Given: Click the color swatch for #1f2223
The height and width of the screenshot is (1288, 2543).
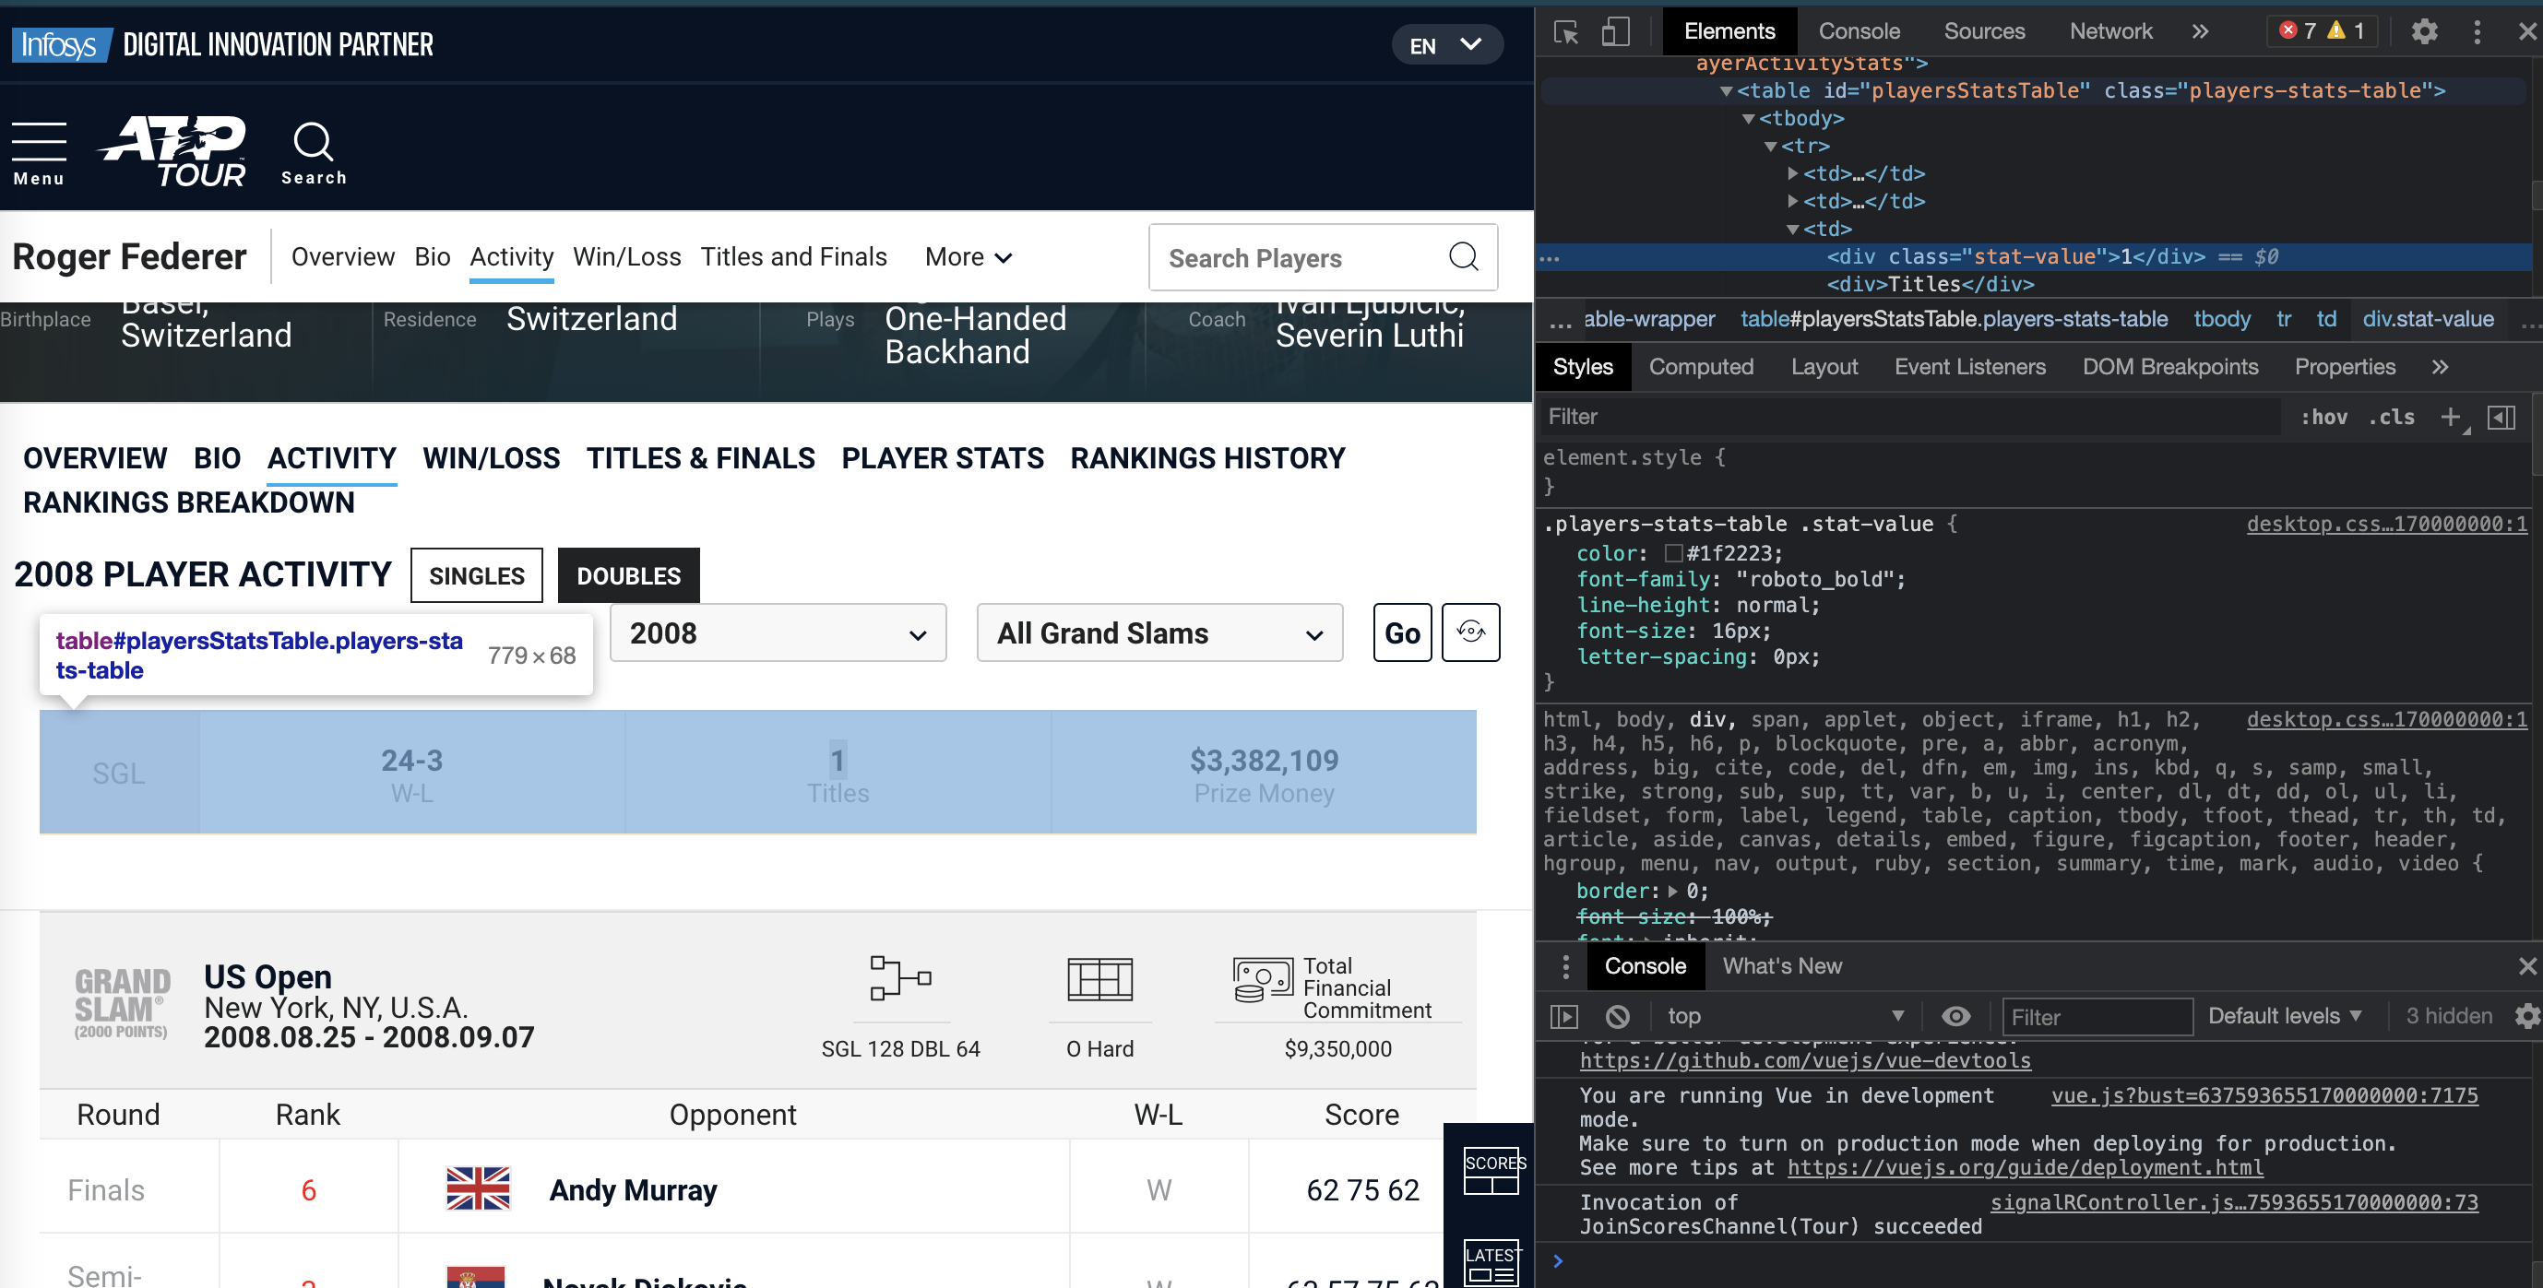Looking at the screenshot, I should click(x=1673, y=554).
